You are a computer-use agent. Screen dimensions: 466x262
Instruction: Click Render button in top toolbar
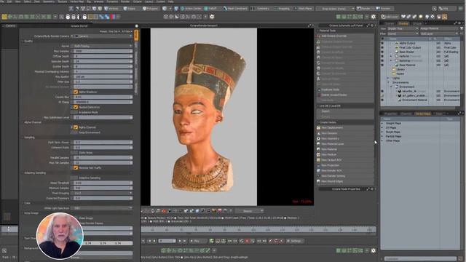(x=364, y=9)
